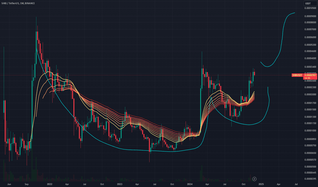Click the Oct label just before 2025
The image size is (318, 187).
click(x=243, y=184)
